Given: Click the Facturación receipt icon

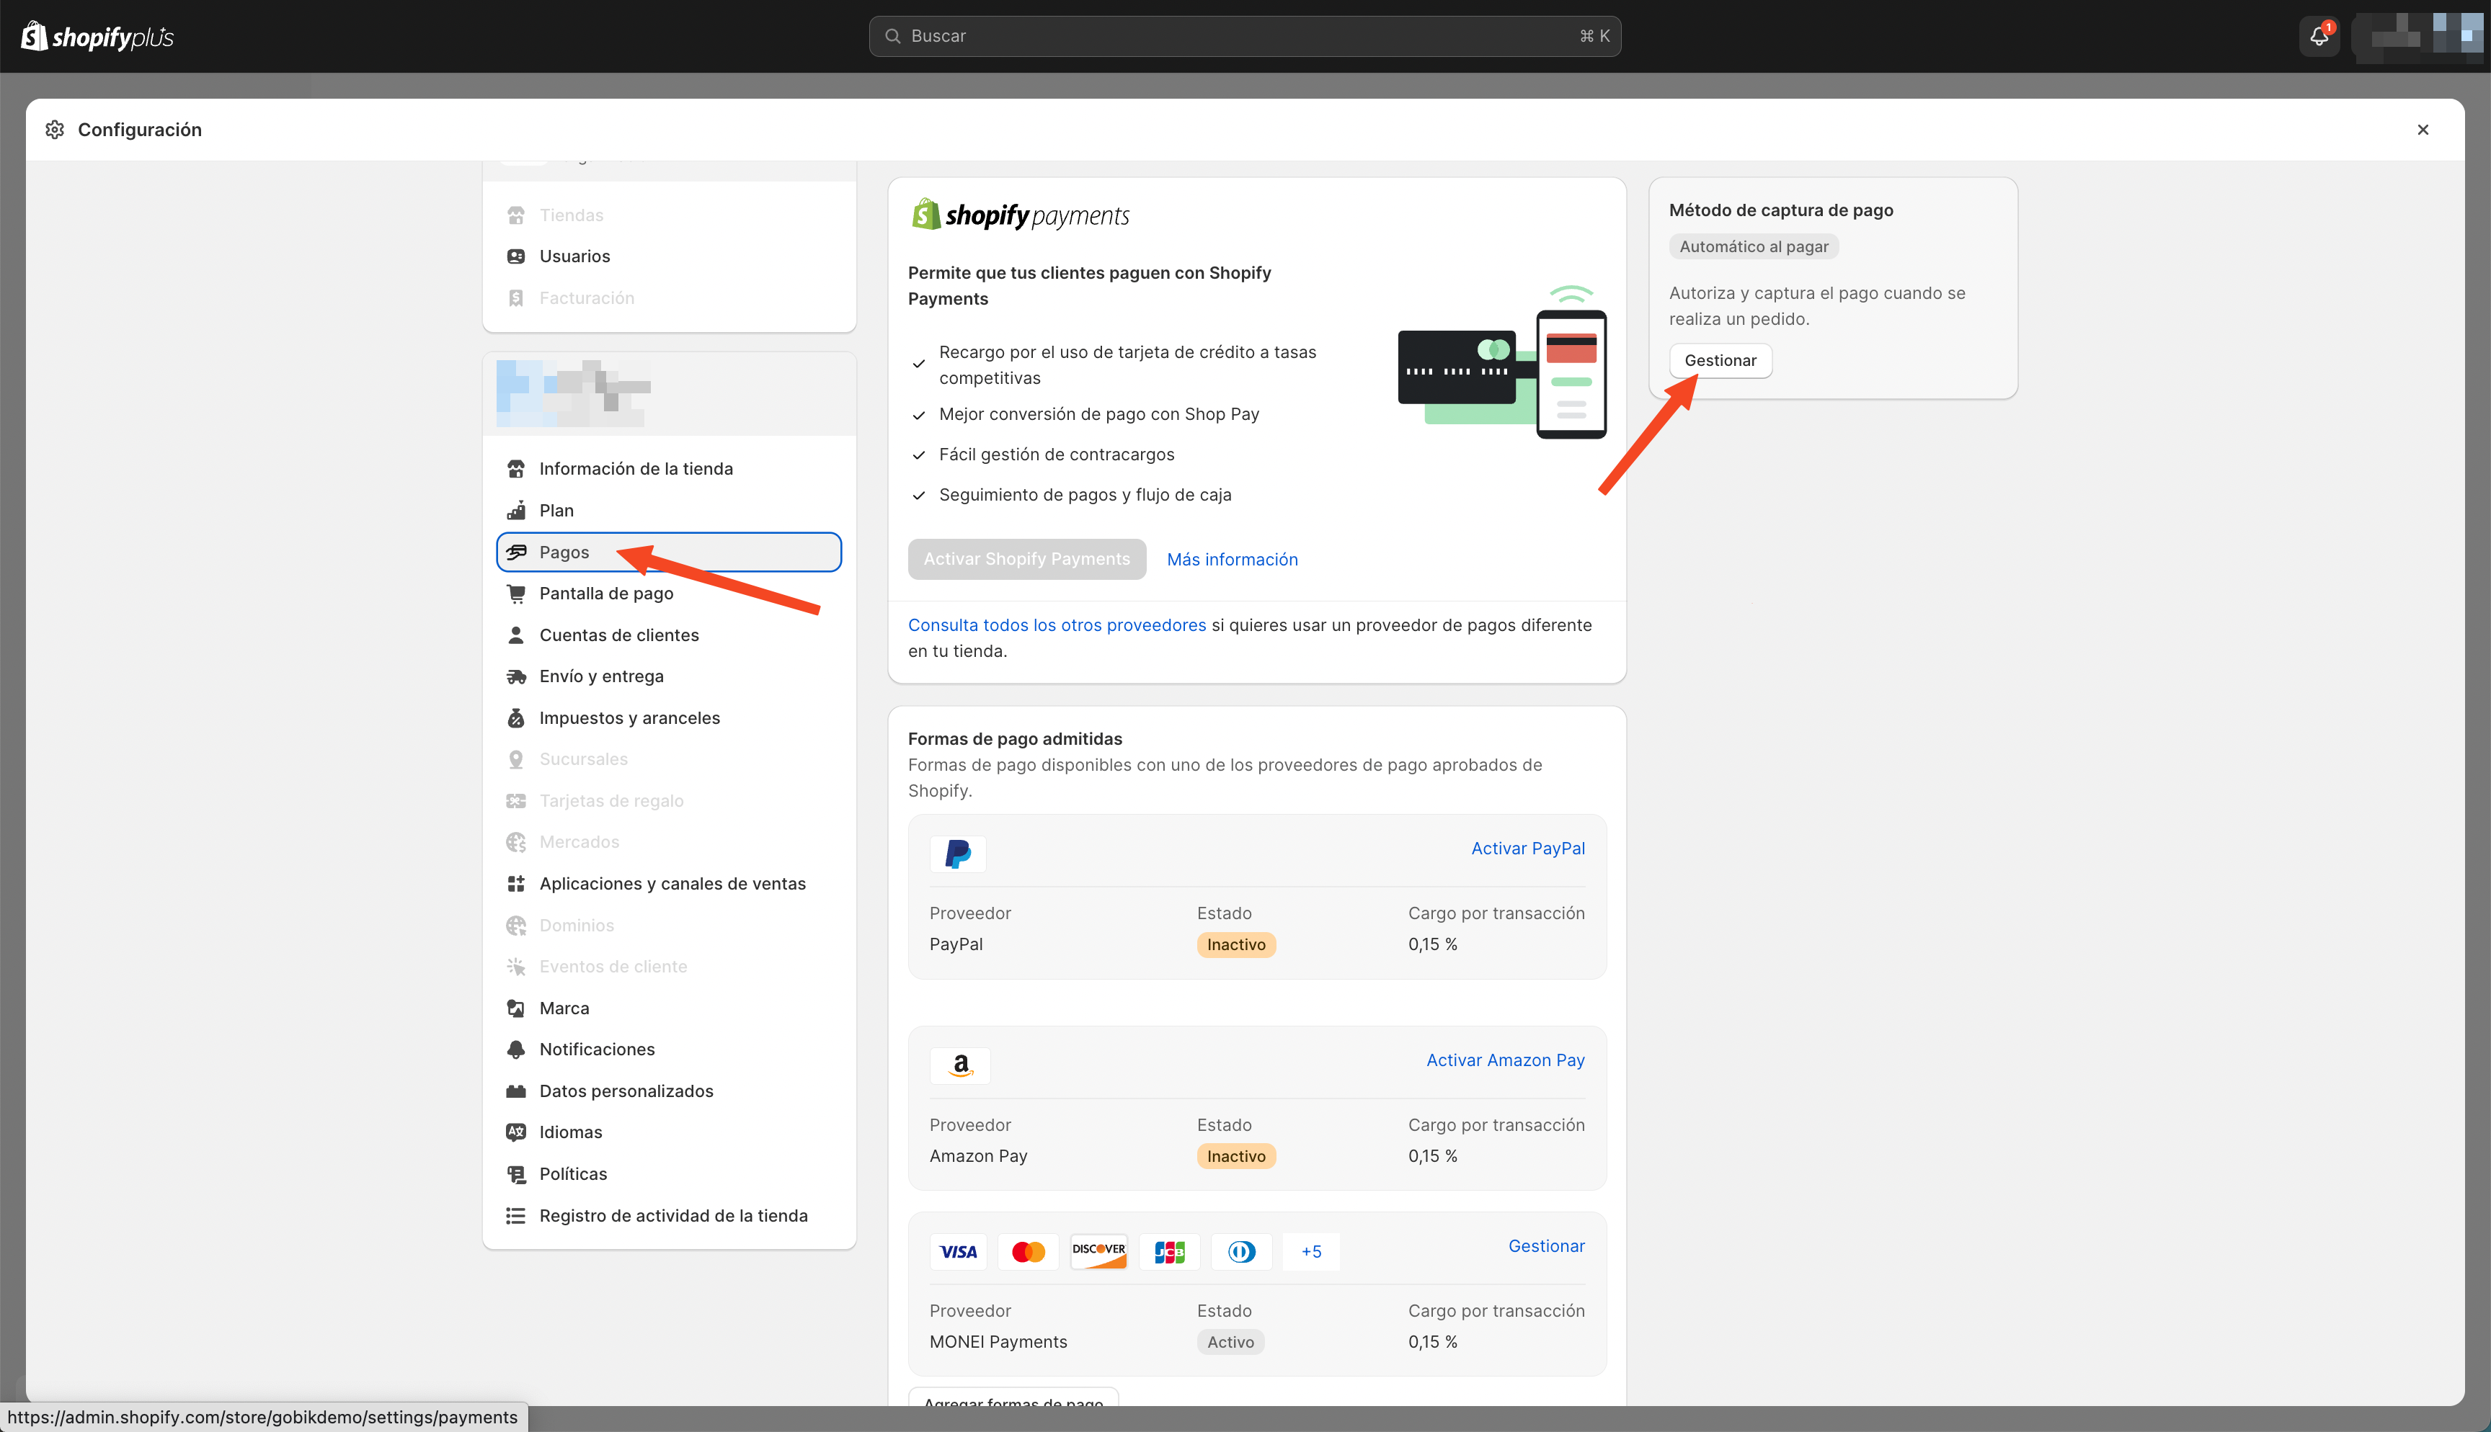Looking at the screenshot, I should pos(515,298).
